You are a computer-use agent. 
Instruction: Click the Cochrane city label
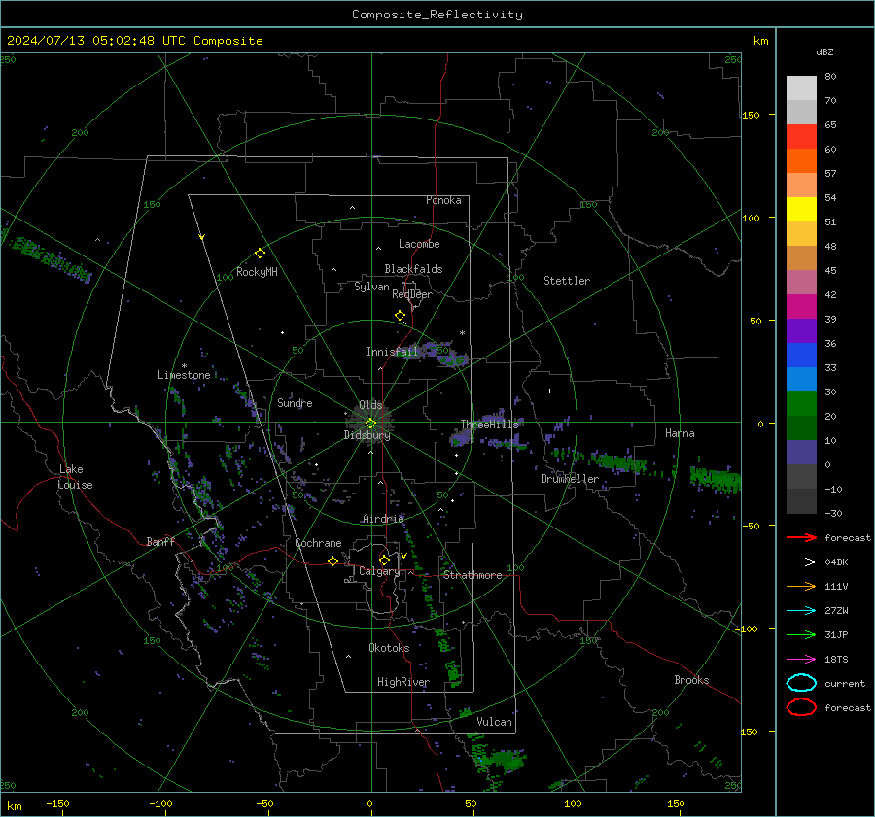tap(318, 543)
